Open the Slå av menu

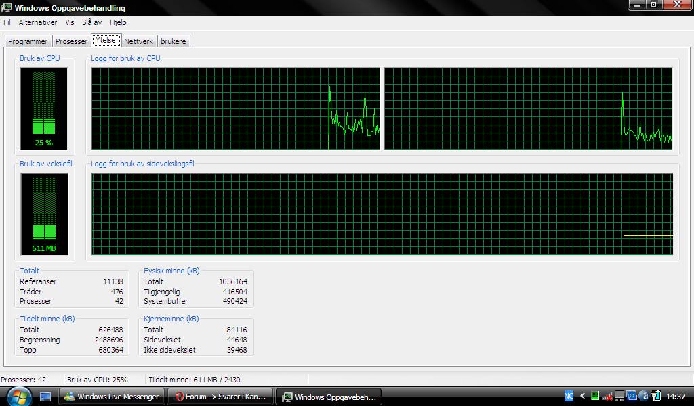91,22
